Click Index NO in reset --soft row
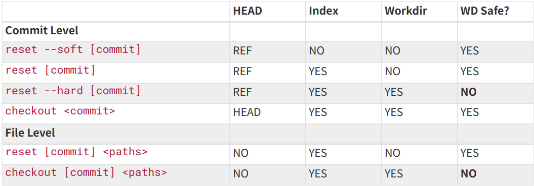This screenshot has height=186, width=534. [x=317, y=51]
